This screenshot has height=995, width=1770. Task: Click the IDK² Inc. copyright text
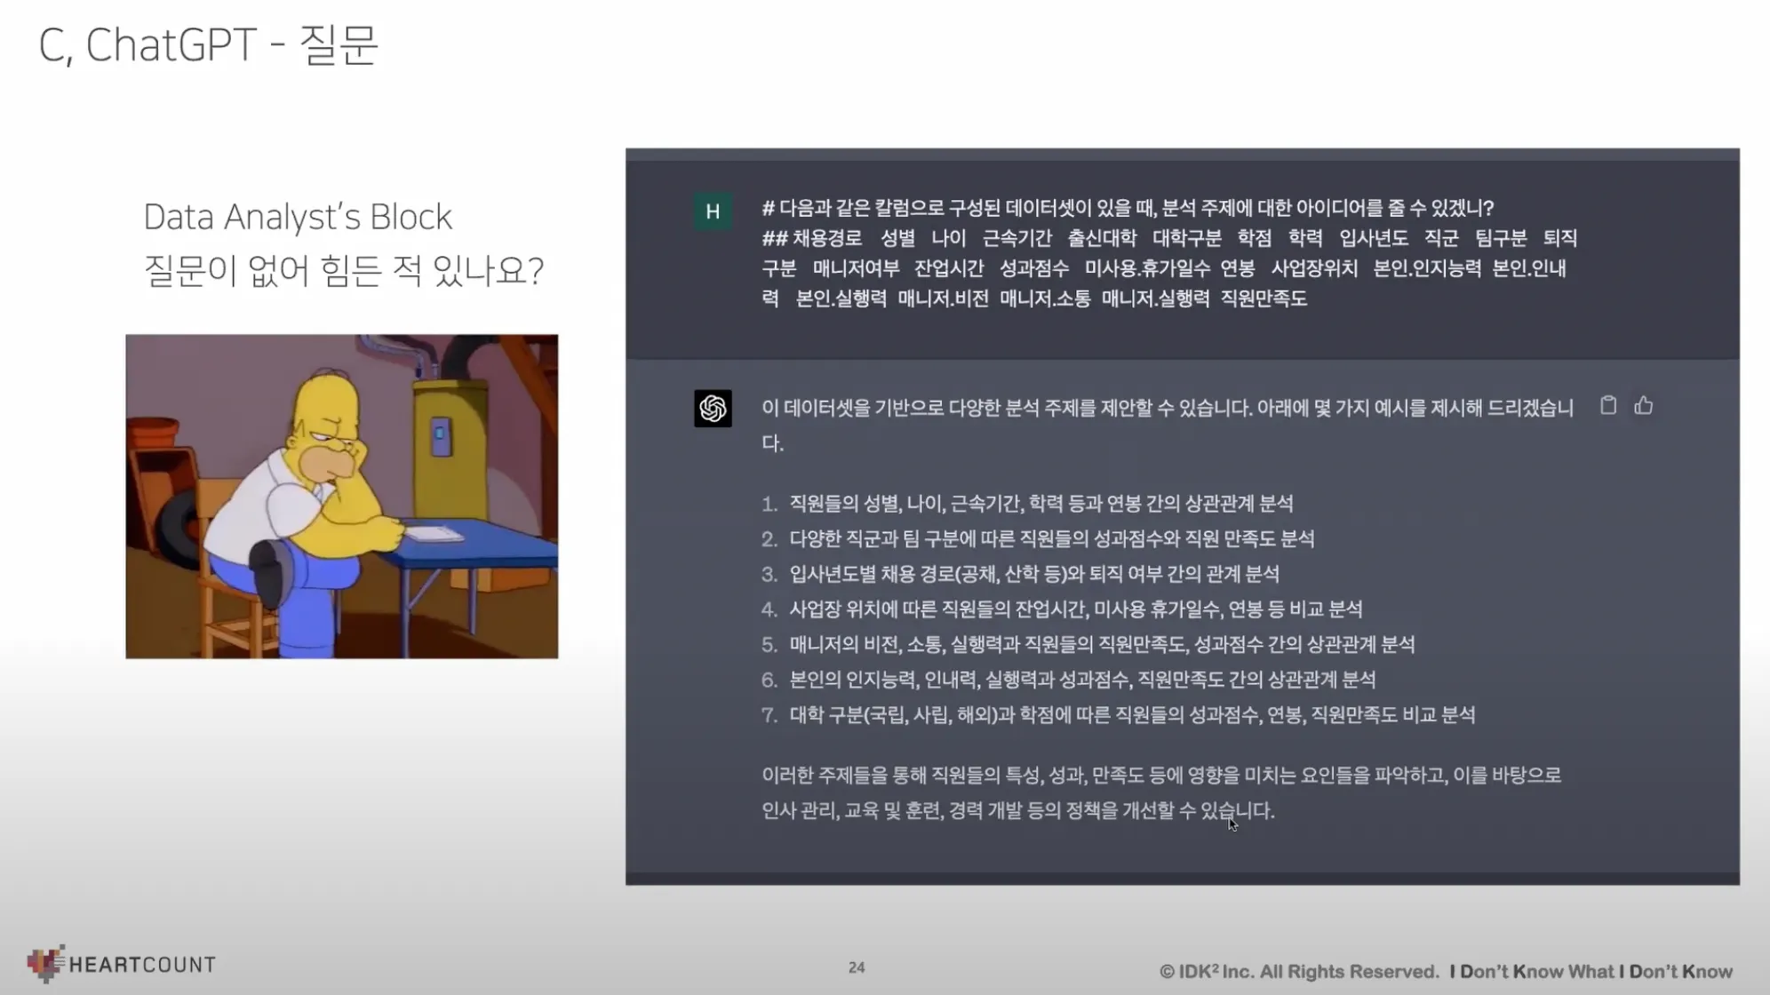click(1298, 972)
